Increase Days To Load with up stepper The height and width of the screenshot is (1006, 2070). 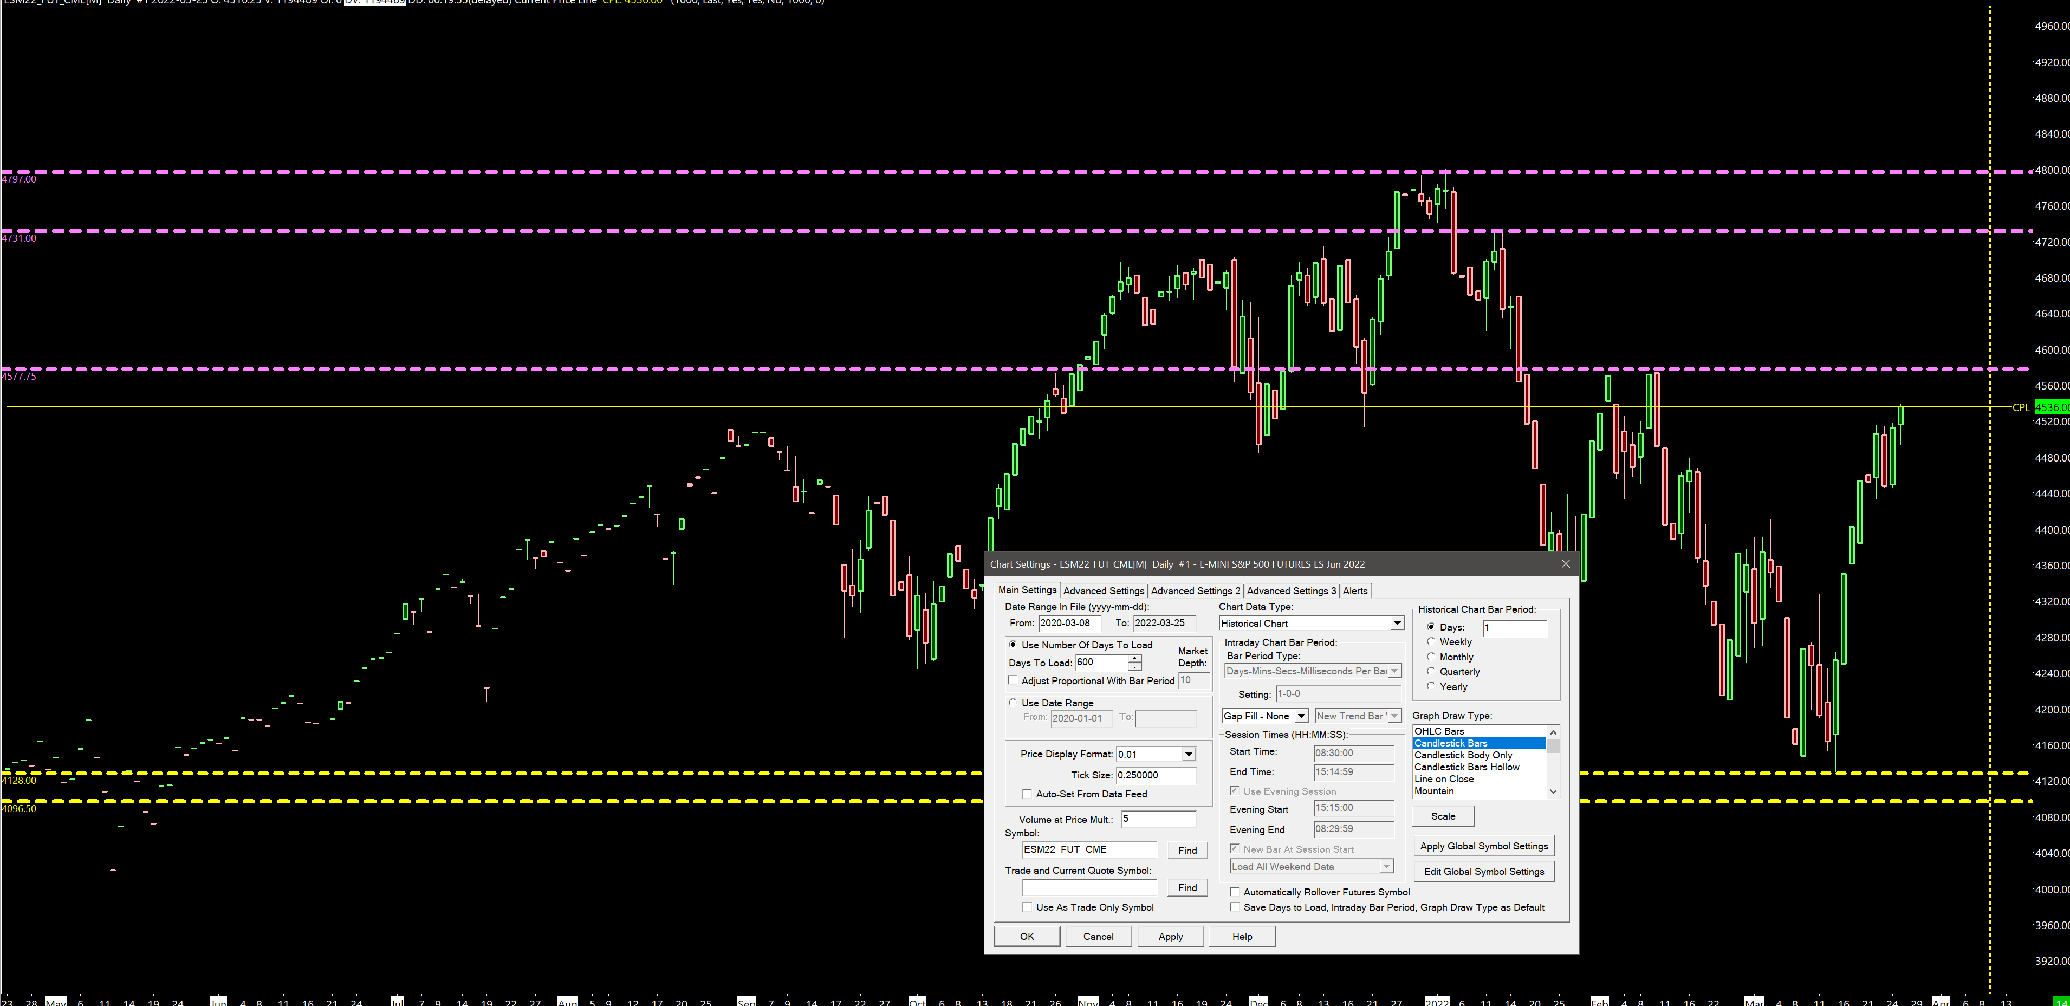click(1134, 658)
